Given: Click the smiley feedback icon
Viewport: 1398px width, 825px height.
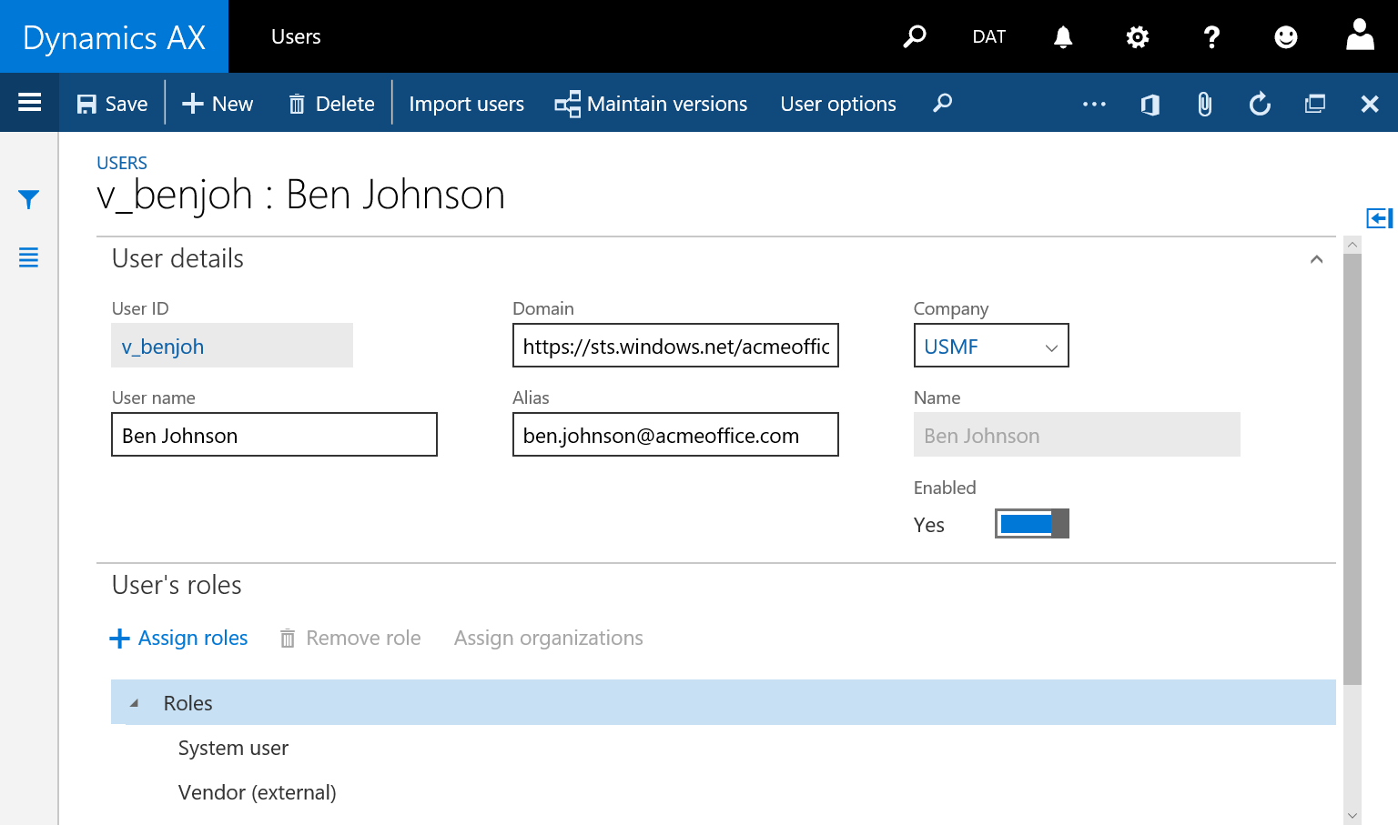Looking at the screenshot, I should pos(1285,36).
